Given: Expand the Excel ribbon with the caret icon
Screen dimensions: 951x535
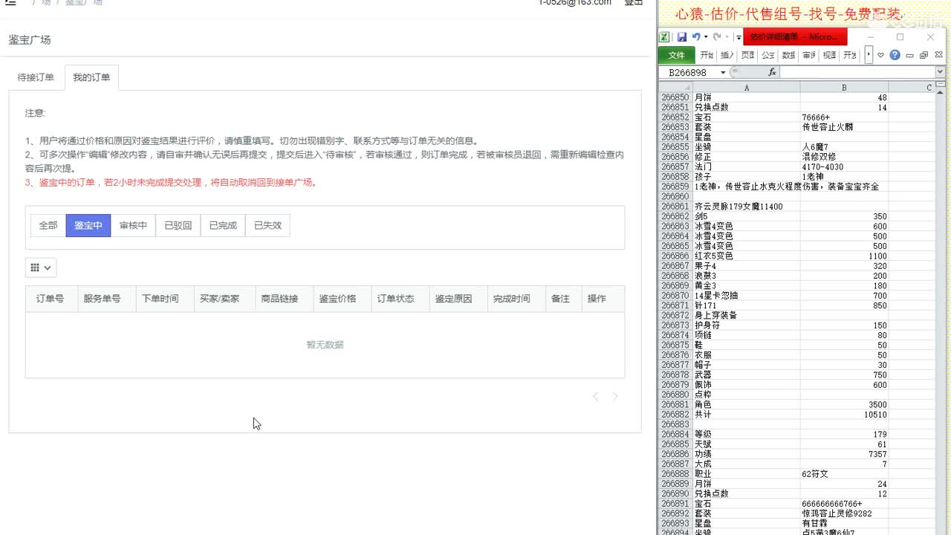Looking at the screenshot, I should [x=880, y=55].
